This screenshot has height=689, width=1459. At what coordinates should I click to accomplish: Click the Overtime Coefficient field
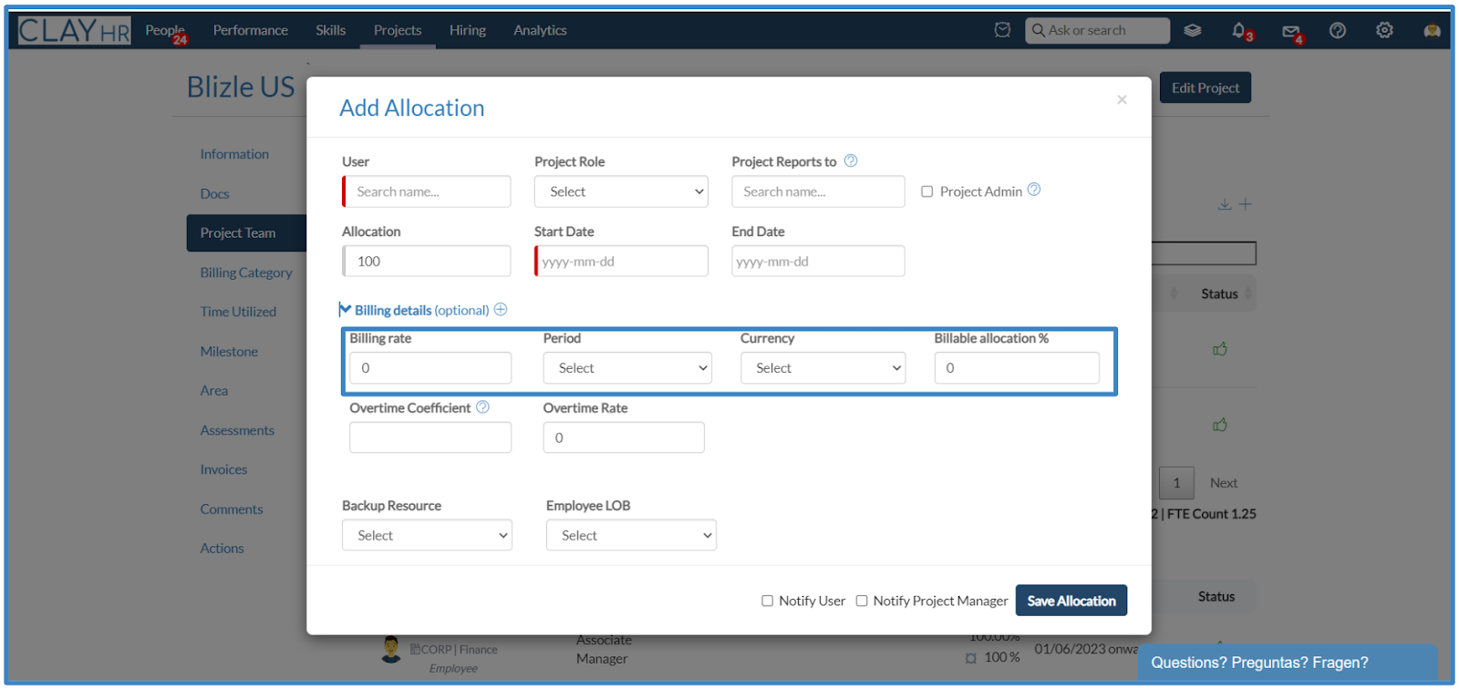(430, 437)
